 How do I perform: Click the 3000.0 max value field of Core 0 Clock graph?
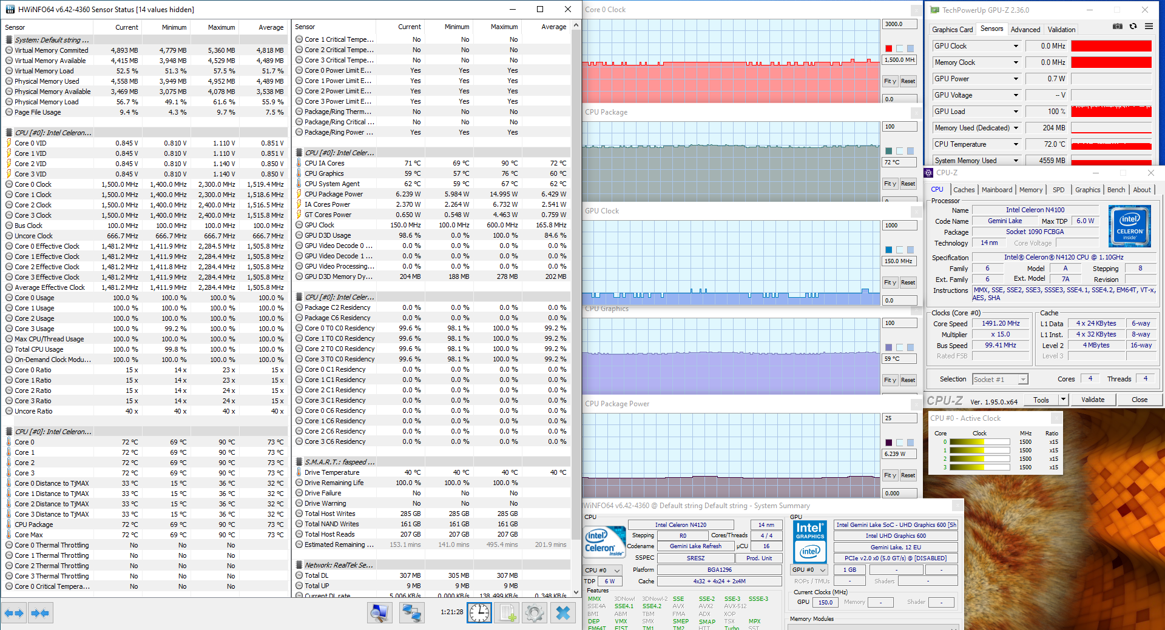(x=899, y=24)
